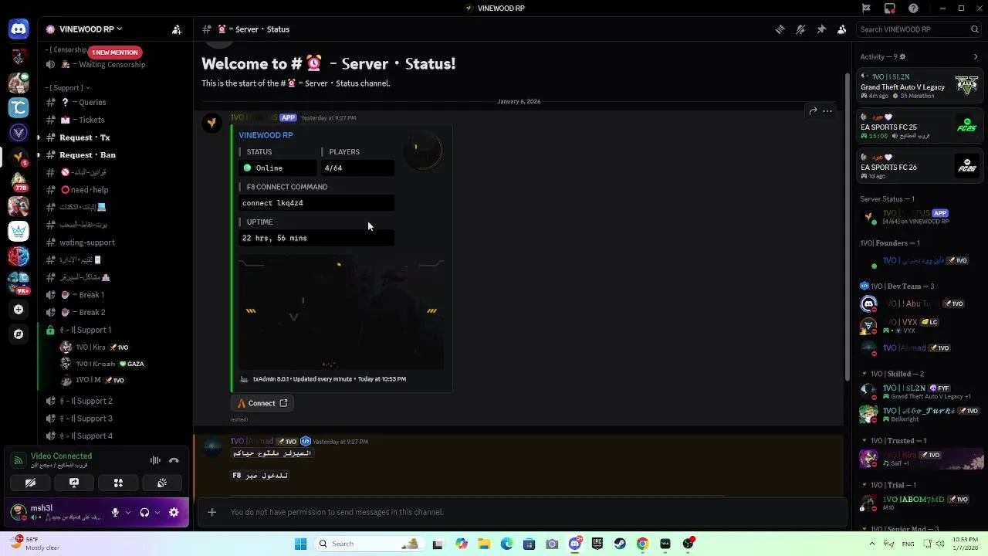The image size is (988, 556).
Task: Click connection status signal icon
Action: click(18, 460)
